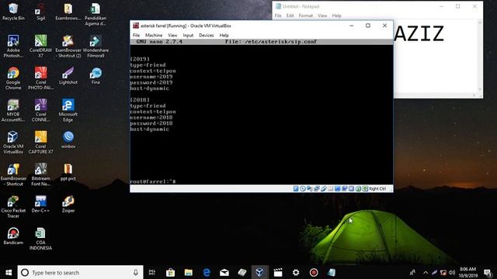This screenshot has height=279, width=497.
Task: Click the hard disk activity status icon in VirtualBox
Action: point(296,188)
